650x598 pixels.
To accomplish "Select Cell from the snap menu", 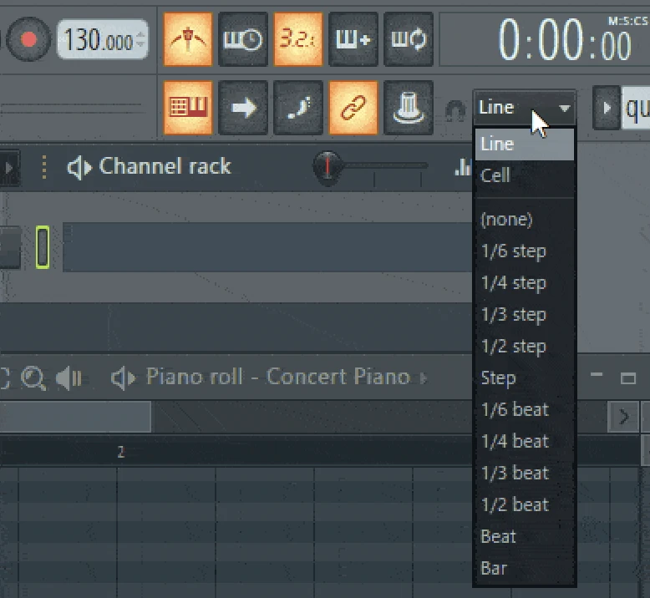I will point(495,175).
